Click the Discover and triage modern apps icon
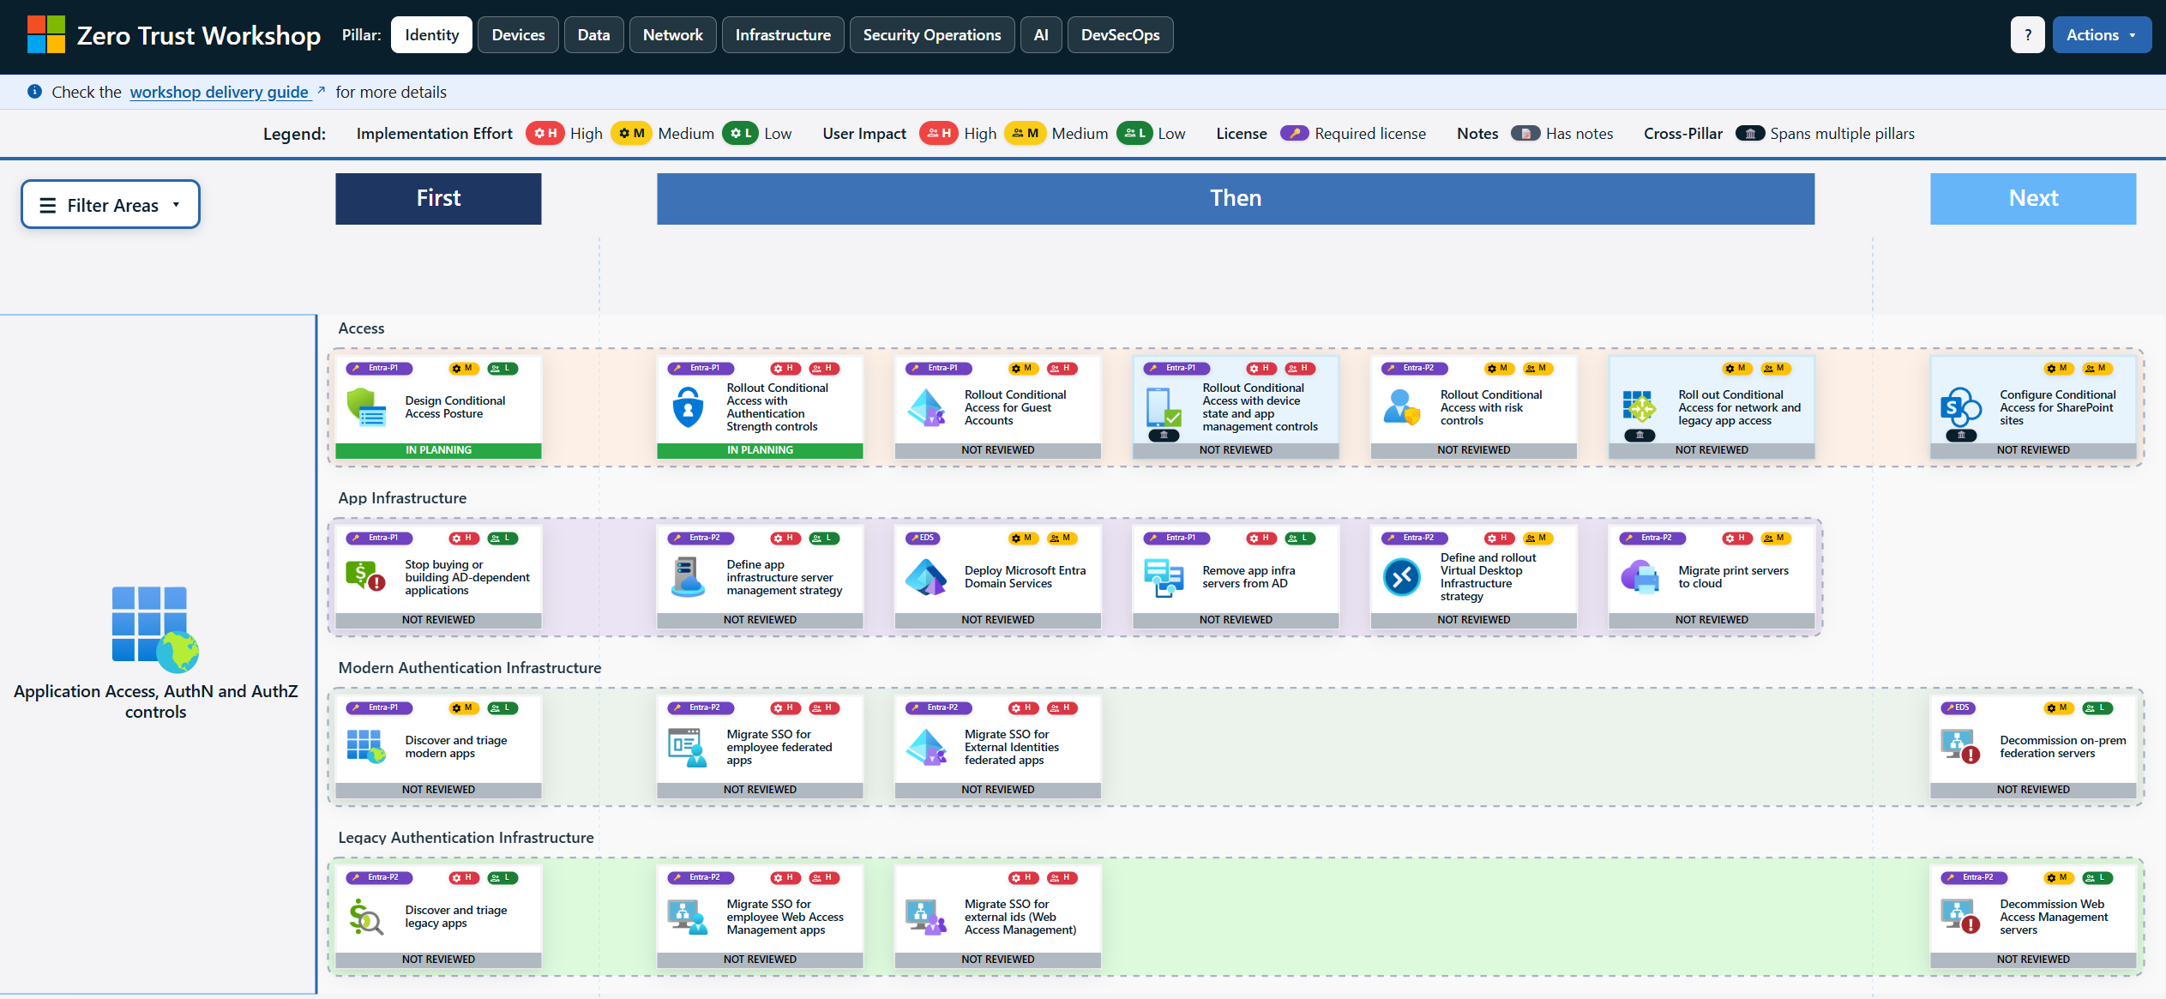2166x999 pixels. 366,747
